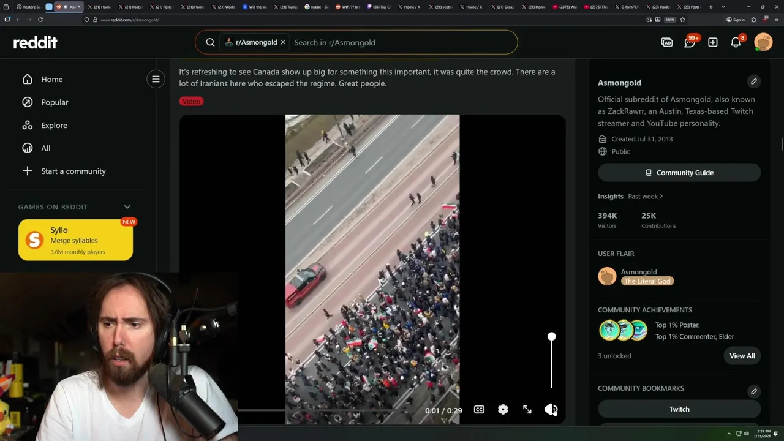Viewport: 784px width, 441px height.
Task: Switch to the G-RvmPCV X tab
Action: coord(628,7)
